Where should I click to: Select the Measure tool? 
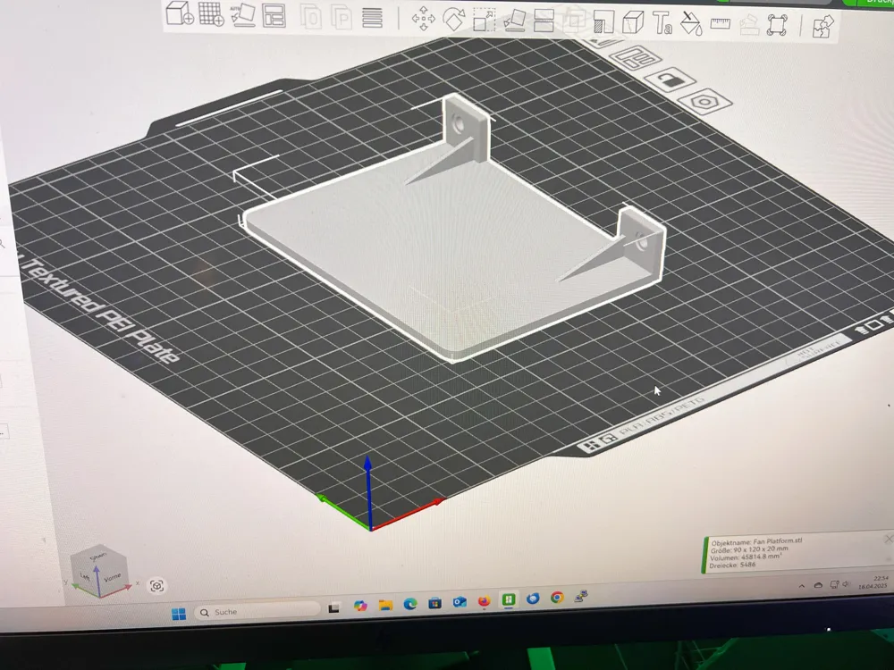point(720,22)
